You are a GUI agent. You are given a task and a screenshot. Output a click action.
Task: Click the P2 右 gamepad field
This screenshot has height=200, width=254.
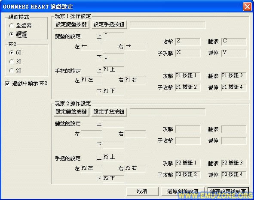point(135,168)
